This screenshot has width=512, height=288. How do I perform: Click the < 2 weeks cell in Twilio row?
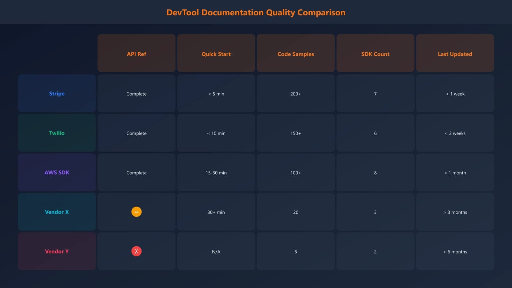pyautogui.click(x=455, y=133)
